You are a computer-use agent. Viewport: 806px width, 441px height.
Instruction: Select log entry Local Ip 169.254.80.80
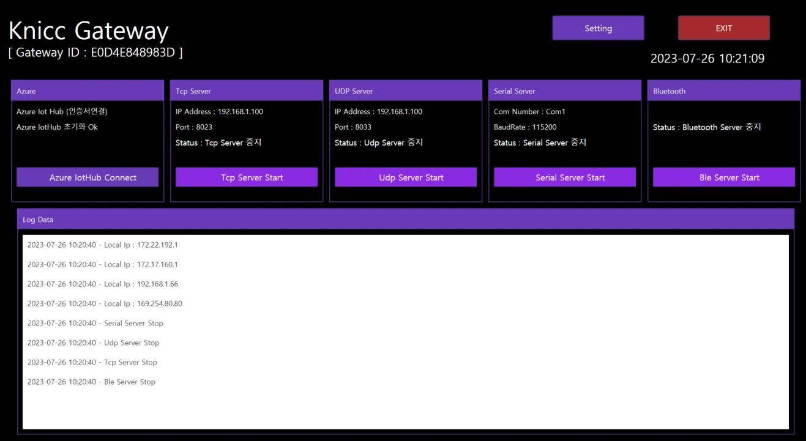(x=105, y=303)
